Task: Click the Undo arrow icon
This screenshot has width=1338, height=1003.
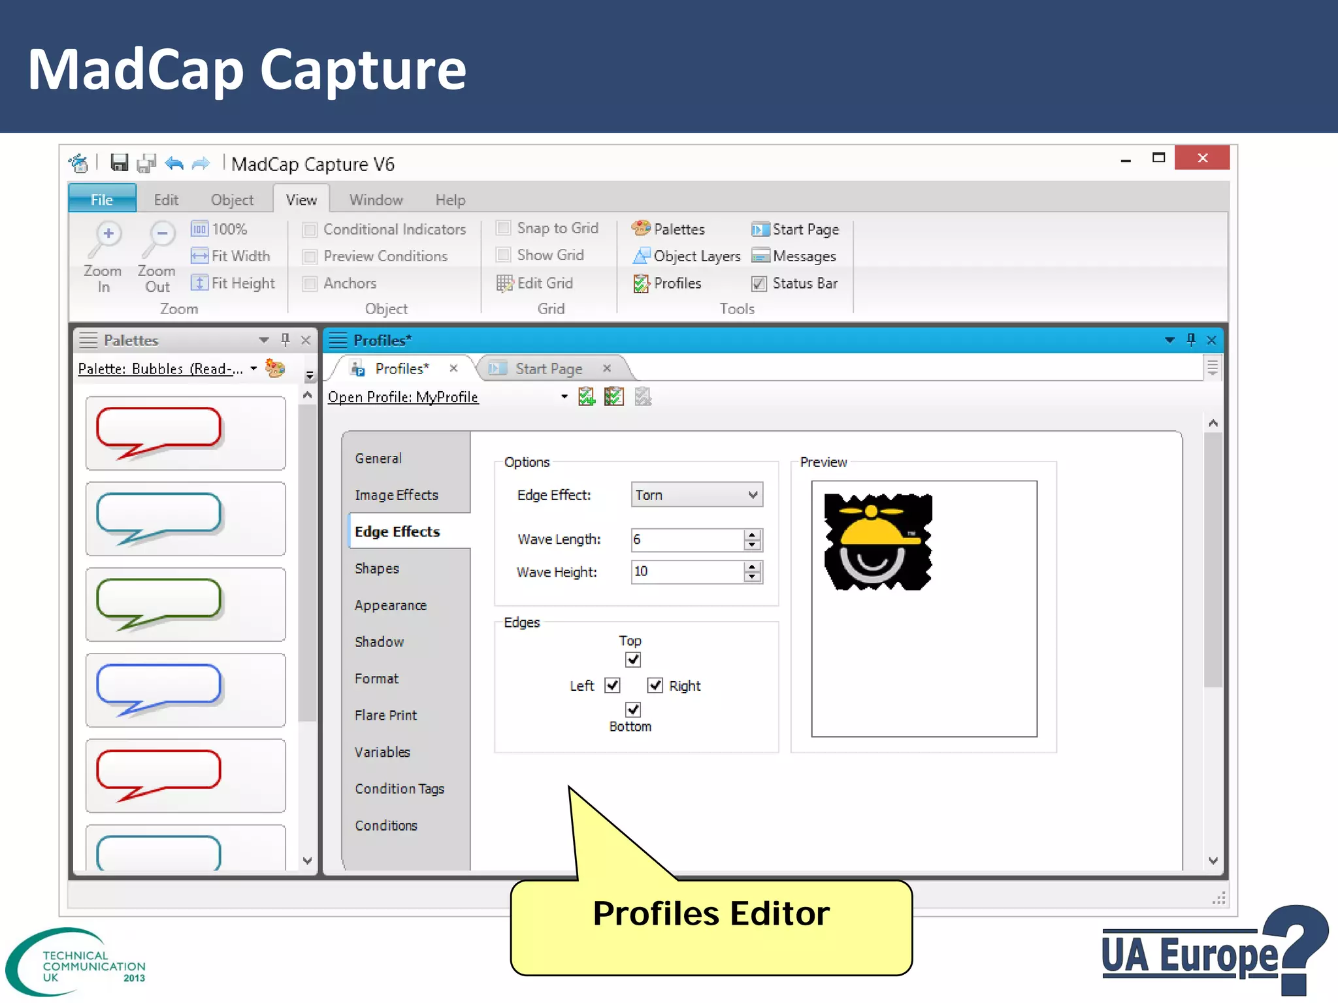Action: [174, 163]
